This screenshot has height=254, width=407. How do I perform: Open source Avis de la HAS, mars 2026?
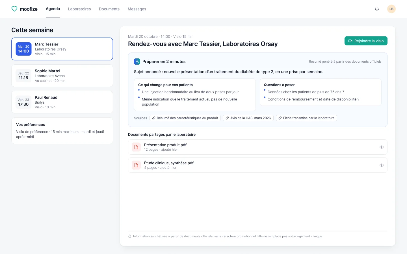point(248,118)
